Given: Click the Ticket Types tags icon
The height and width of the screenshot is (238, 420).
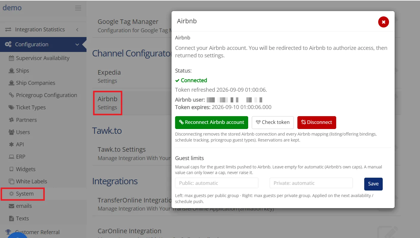Looking at the screenshot, I should [x=11, y=108].
